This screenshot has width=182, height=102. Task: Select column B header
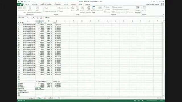click(40, 21)
